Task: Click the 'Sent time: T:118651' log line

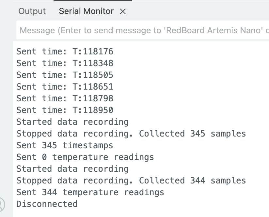Action: tap(65, 87)
